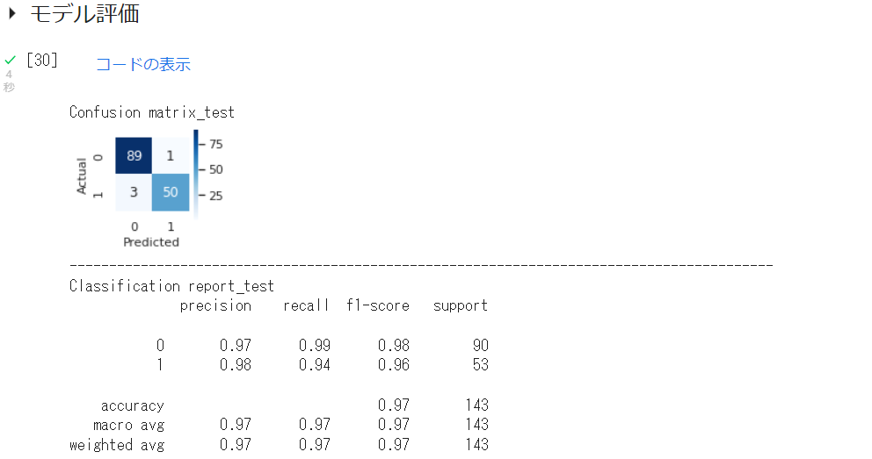This screenshot has height=459, width=872.
Task: Click the false-positive heatmap cell with value 1
Action: click(x=171, y=156)
